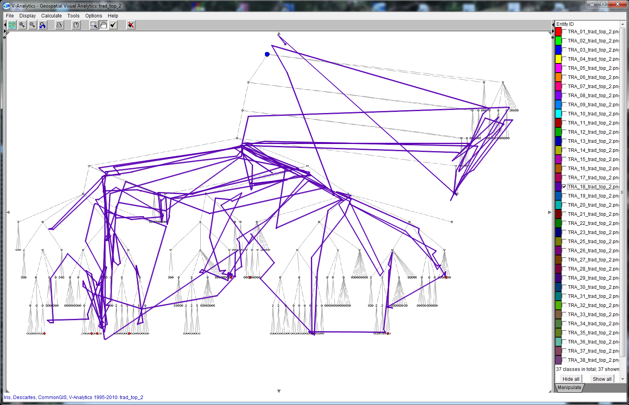Screen dimensions: 629x405
Task: Click the zoom in magnifier icon
Action: 22,25
